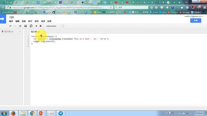This screenshot has width=207, height=116.
Task: Open Chrome from the taskbar
Action: pos(32,113)
